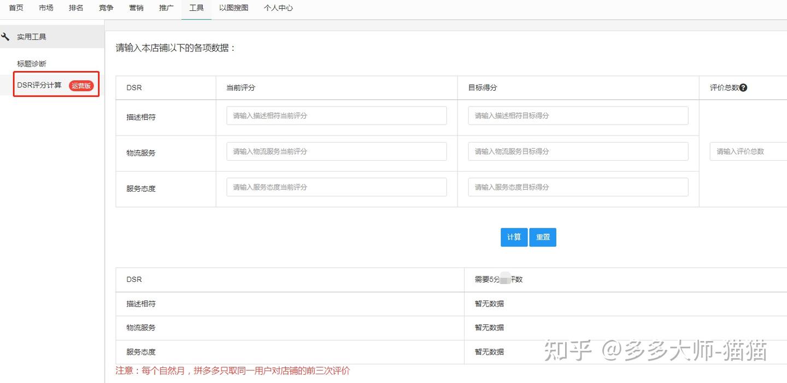Click the help icon next to 评价总数
This screenshot has height=383, width=787.
[x=743, y=87]
